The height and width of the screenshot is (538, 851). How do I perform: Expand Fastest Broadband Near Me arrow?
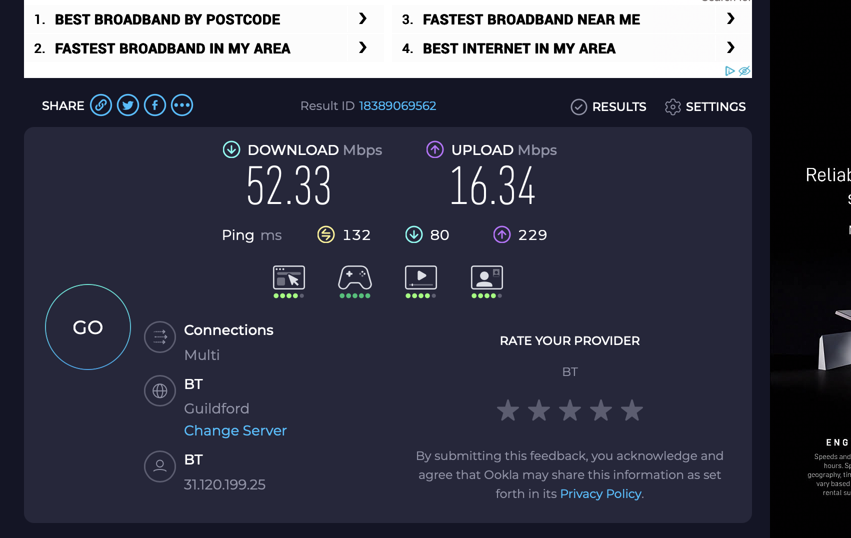[x=730, y=19]
